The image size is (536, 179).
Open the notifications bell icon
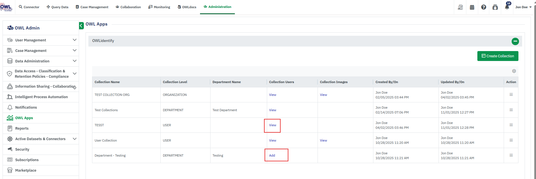pyautogui.click(x=507, y=7)
